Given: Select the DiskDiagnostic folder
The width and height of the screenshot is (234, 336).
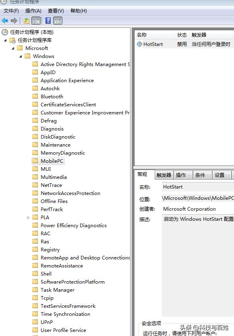Looking at the screenshot, I should point(58,137).
